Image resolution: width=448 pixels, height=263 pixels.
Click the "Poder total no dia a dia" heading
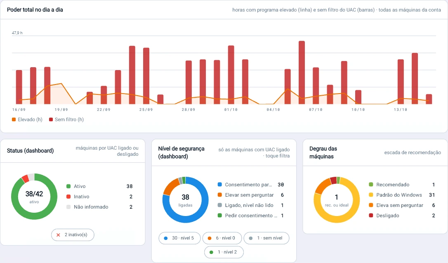[35, 10]
